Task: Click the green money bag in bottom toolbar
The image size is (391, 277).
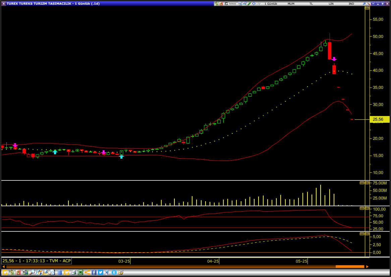Action: pos(11,273)
